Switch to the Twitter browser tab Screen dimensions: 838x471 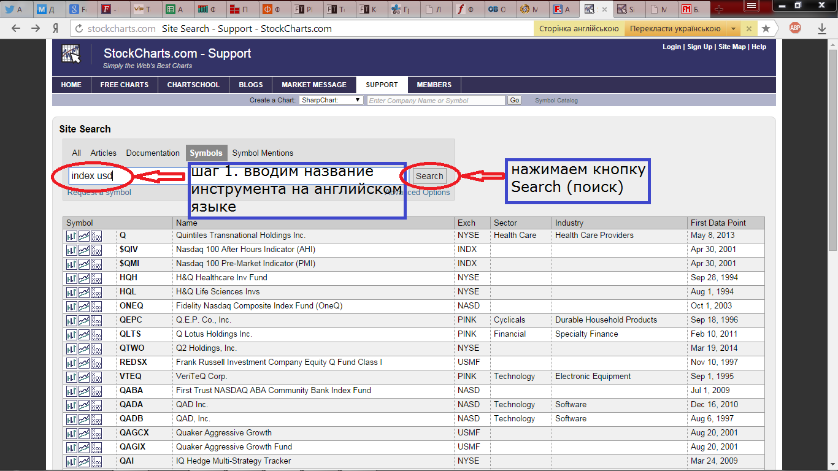[15, 9]
